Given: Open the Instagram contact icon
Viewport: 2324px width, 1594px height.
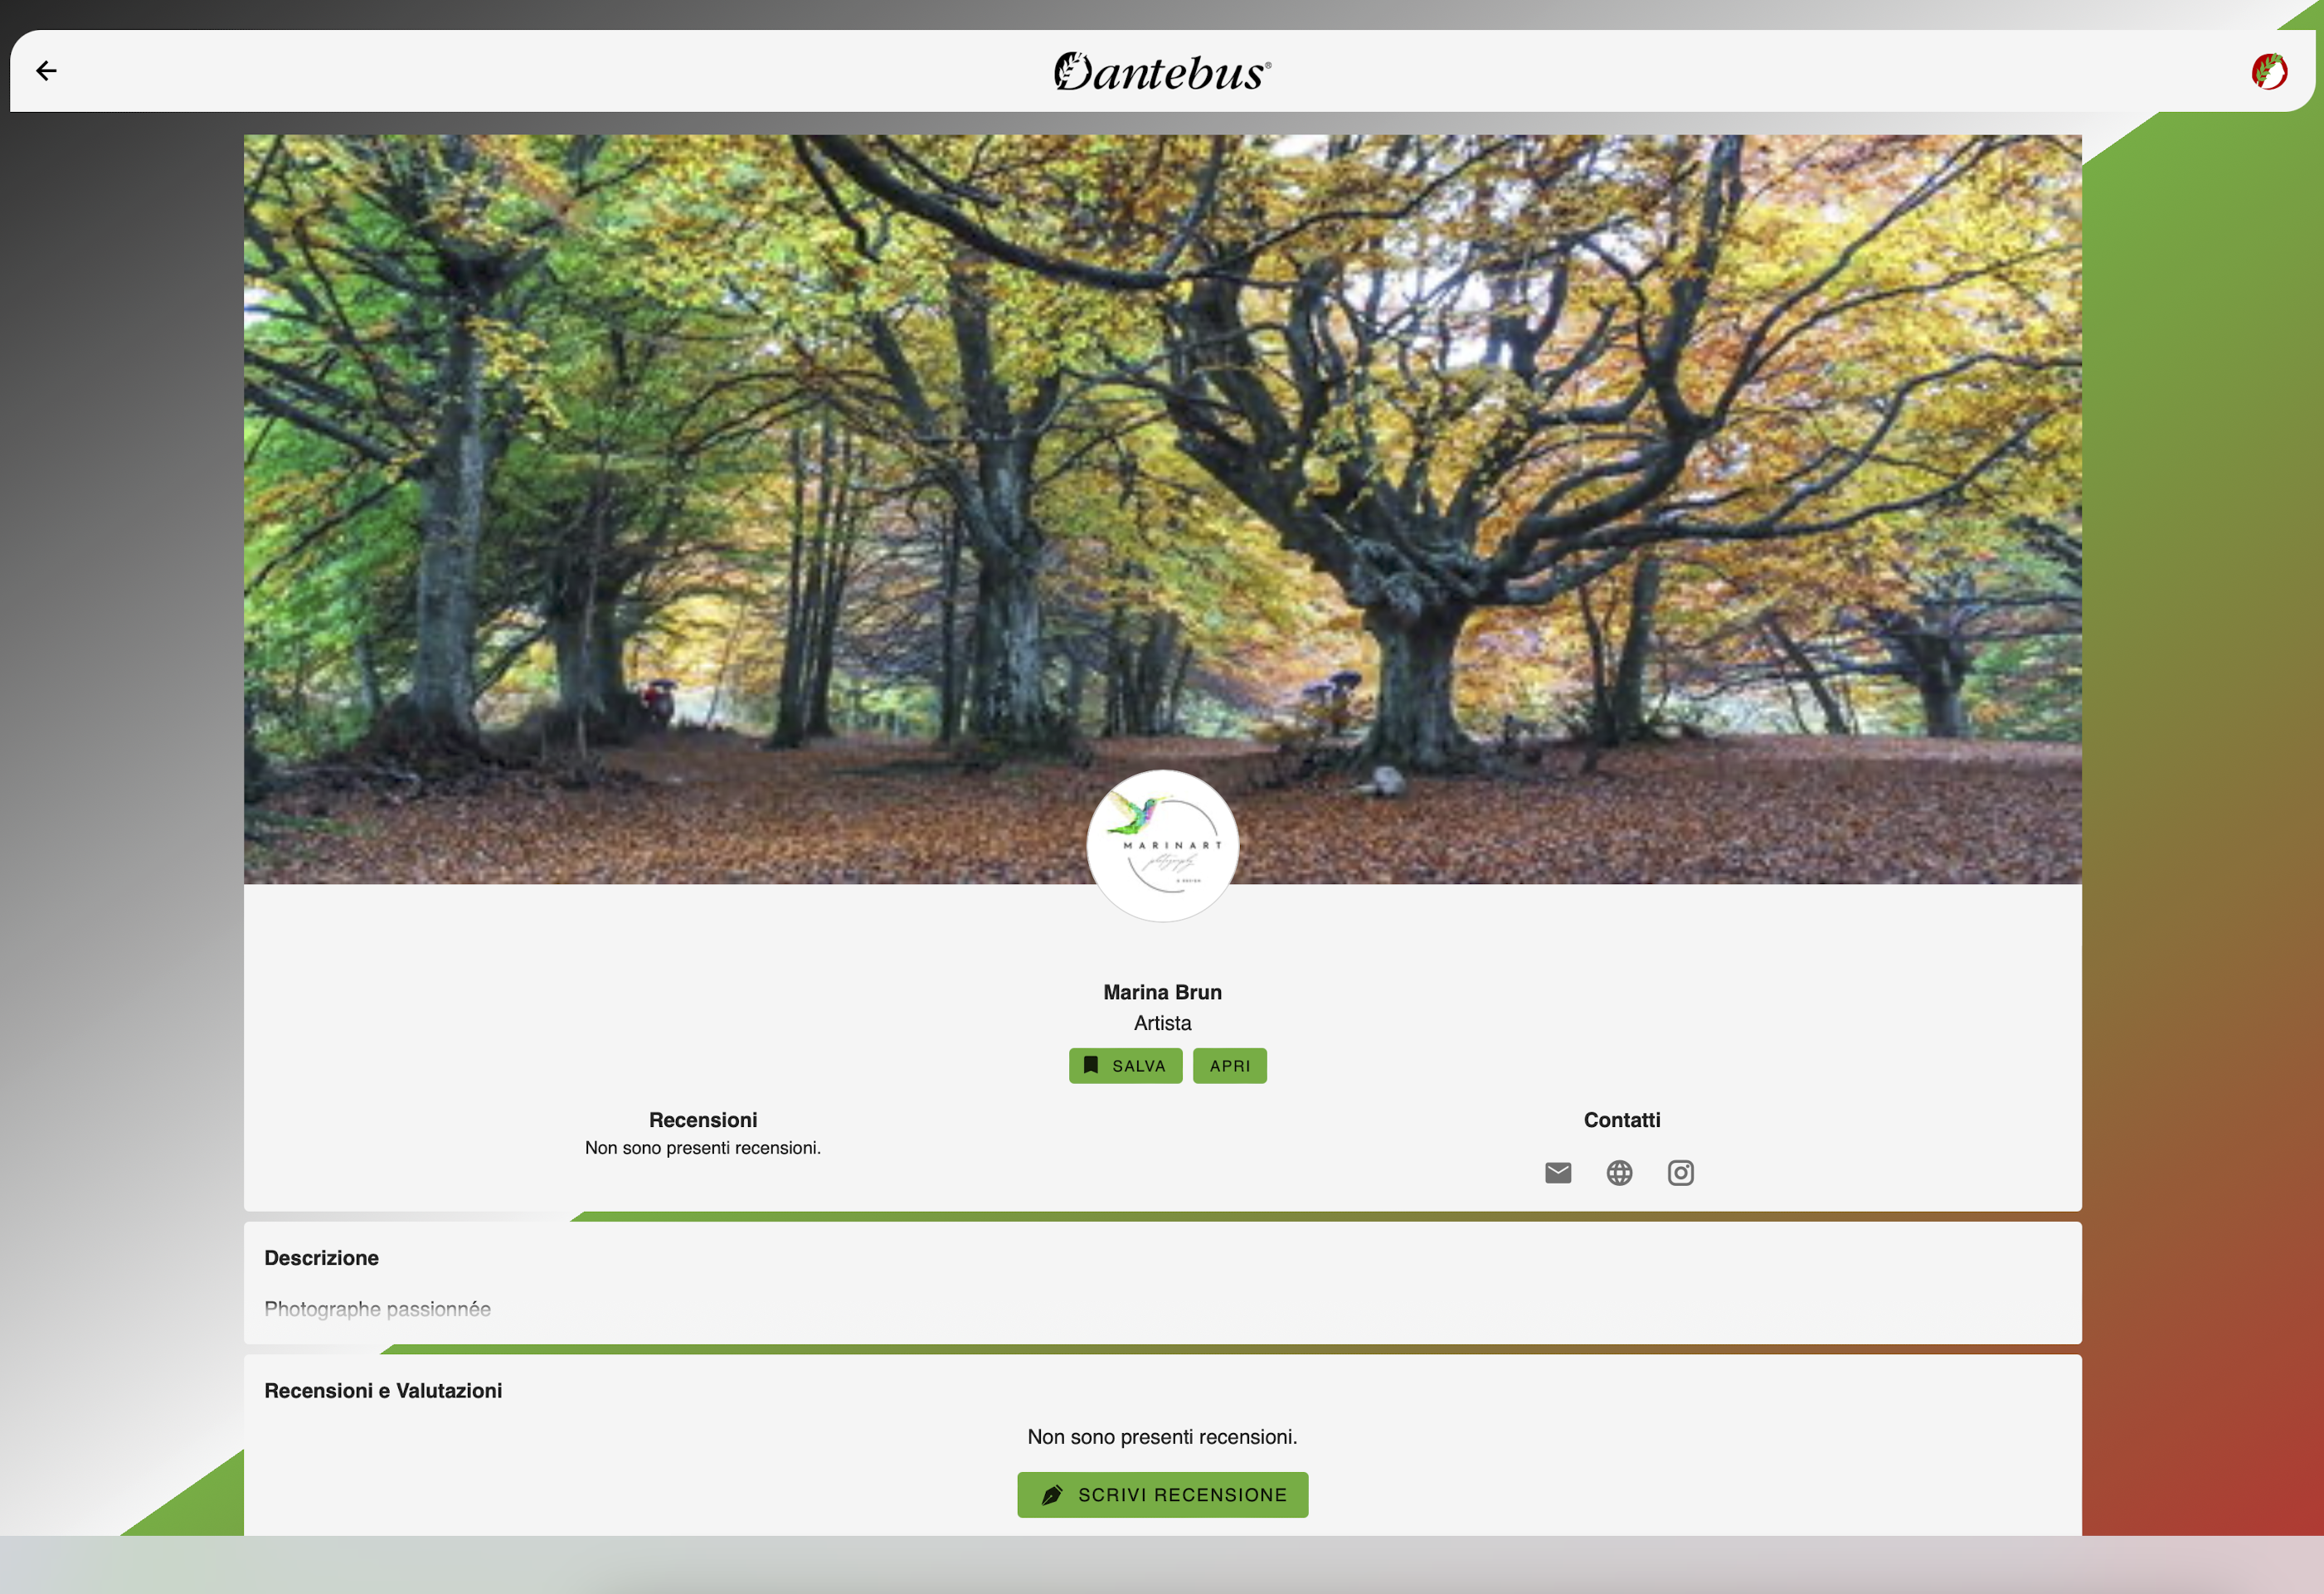Looking at the screenshot, I should 1680,1172.
